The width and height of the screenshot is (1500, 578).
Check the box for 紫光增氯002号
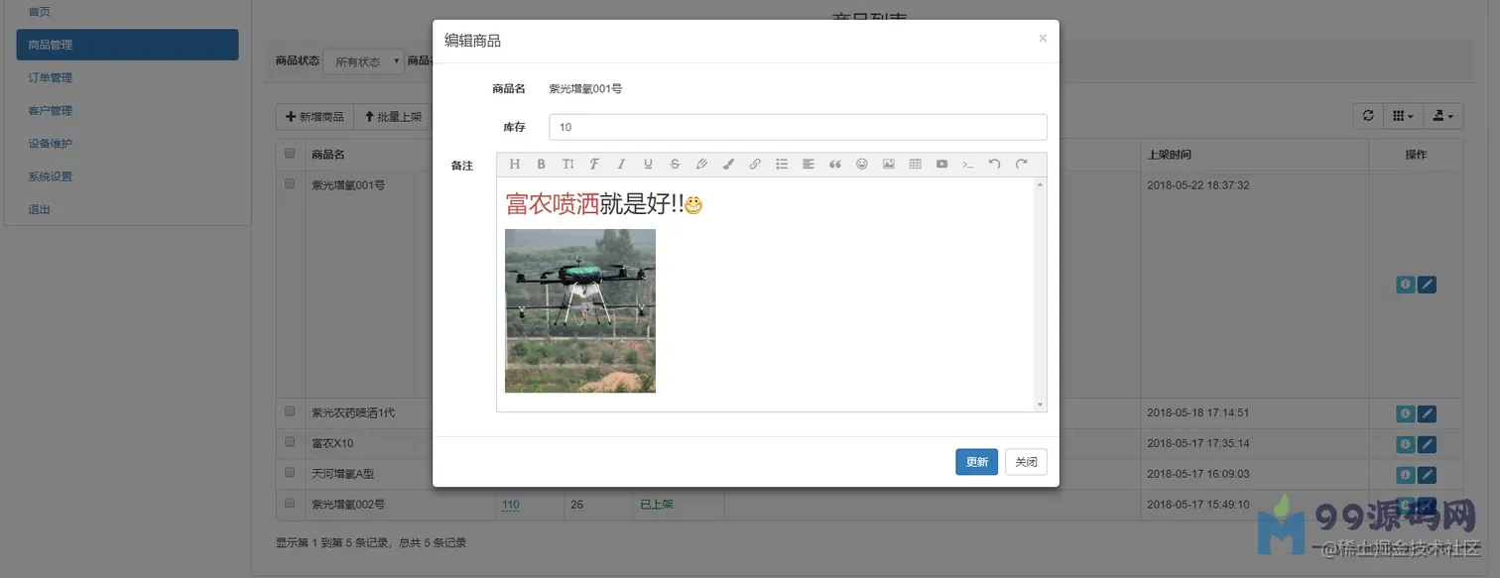click(290, 503)
